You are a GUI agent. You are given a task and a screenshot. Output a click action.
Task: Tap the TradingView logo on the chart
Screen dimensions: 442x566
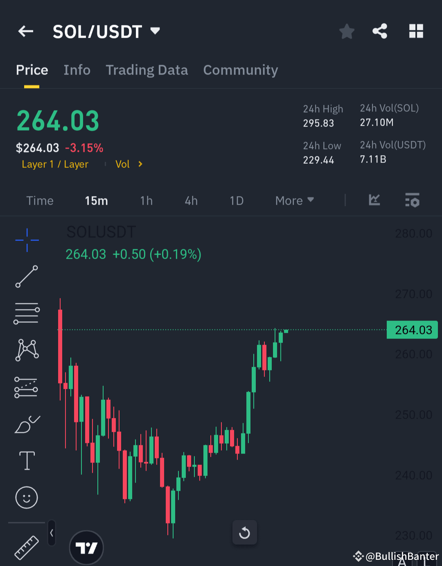coord(86,548)
